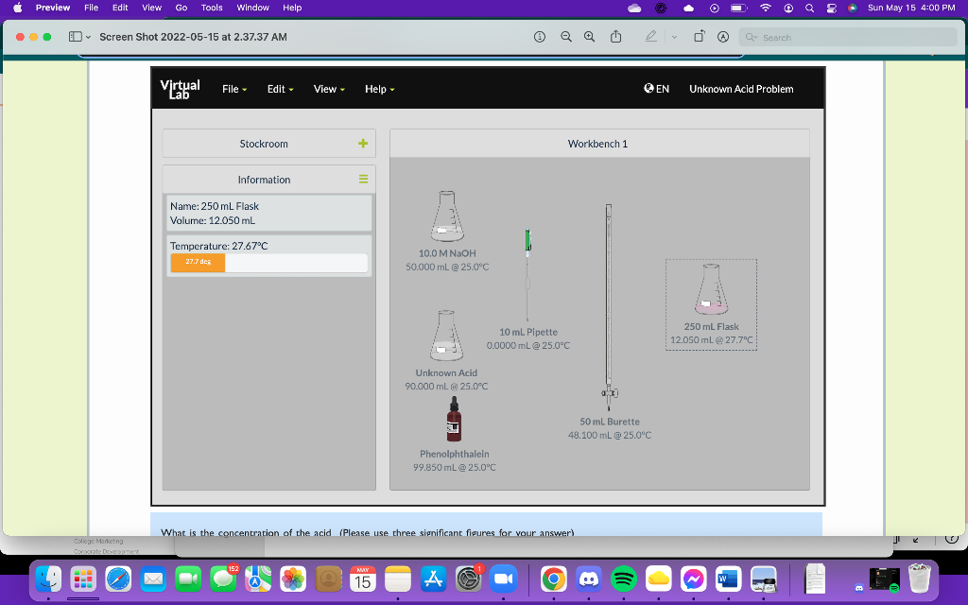Select the Unknown Acid flask
Viewport: 968px width, 605px height.
click(446, 336)
